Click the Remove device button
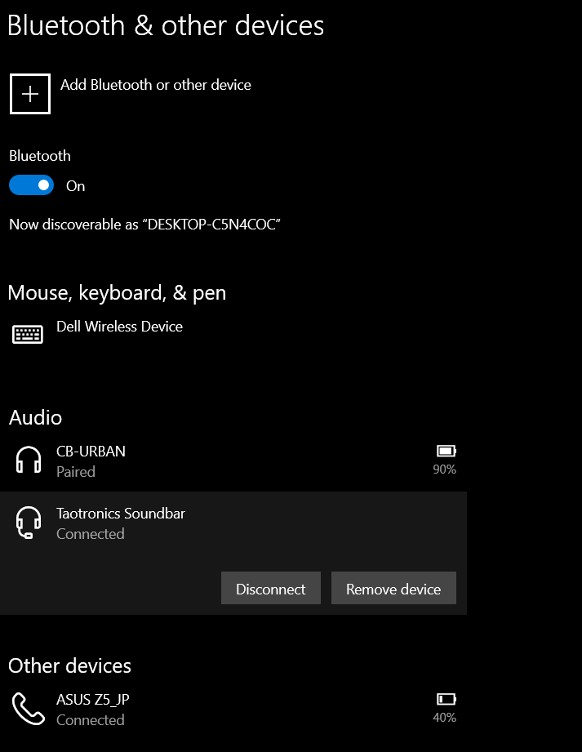 pos(393,588)
